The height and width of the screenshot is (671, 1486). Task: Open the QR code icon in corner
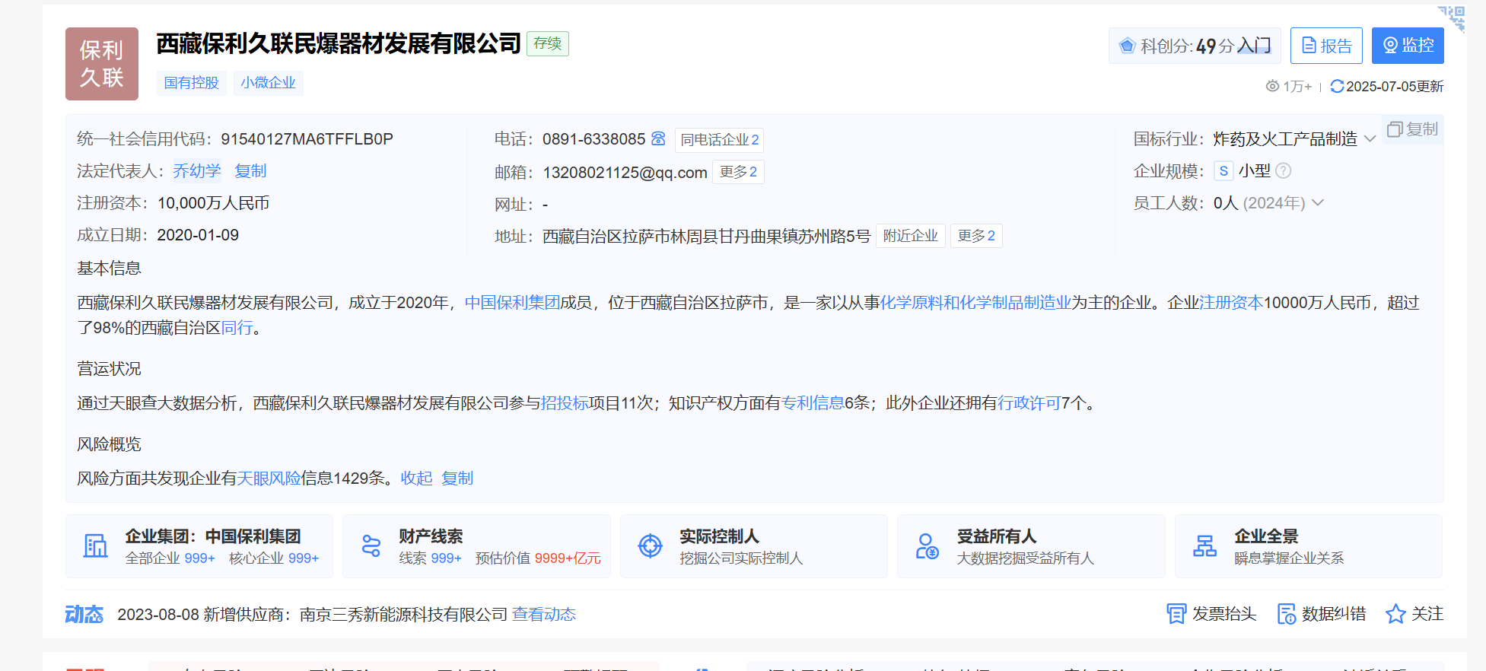pyautogui.click(x=1452, y=18)
